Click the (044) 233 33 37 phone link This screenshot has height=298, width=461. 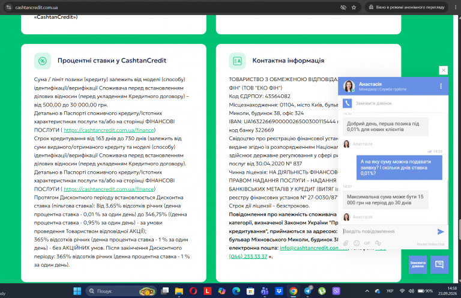coord(248,257)
